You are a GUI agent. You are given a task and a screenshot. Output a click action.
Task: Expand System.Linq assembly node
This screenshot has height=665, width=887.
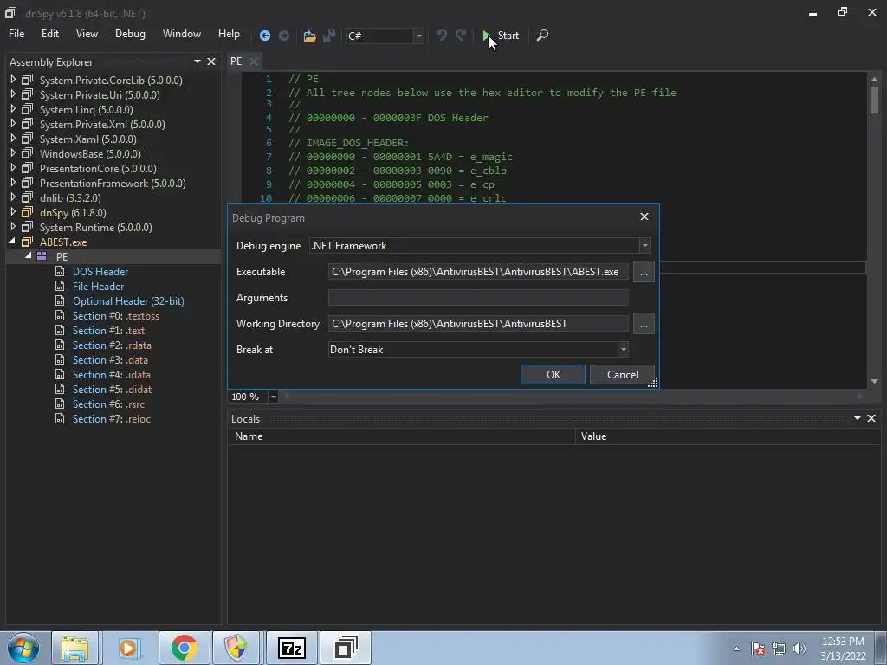13,109
